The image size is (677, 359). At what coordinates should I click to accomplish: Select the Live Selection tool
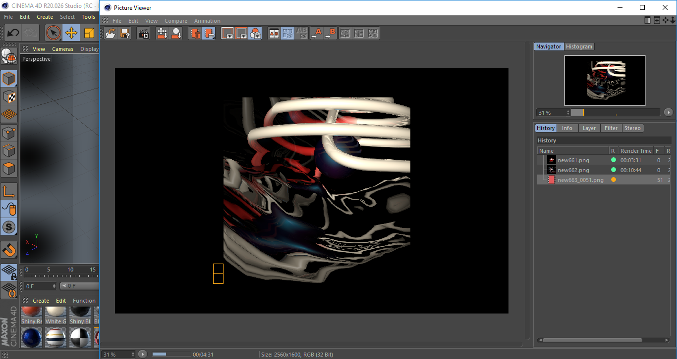(x=54, y=33)
